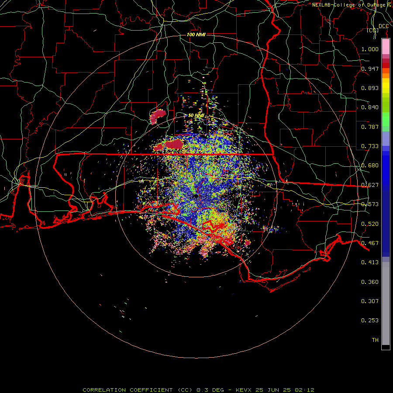Click the CORRELATION COEFFICIENT caption text
The width and height of the screenshot is (393, 393).
pyautogui.click(x=128, y=390)
